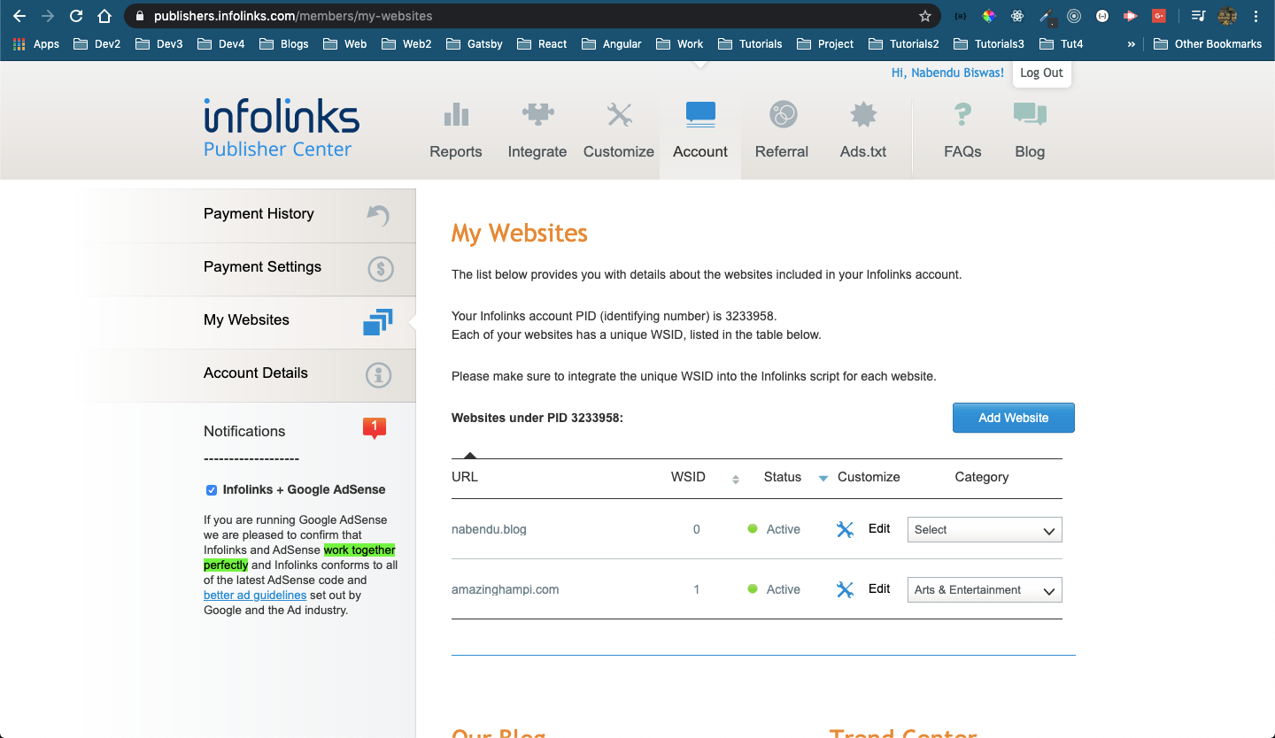The width and height of the screenshot is (1275, 738).
Task: Click the wrench icon for amazinghampi.com
Action: [845, 589]
